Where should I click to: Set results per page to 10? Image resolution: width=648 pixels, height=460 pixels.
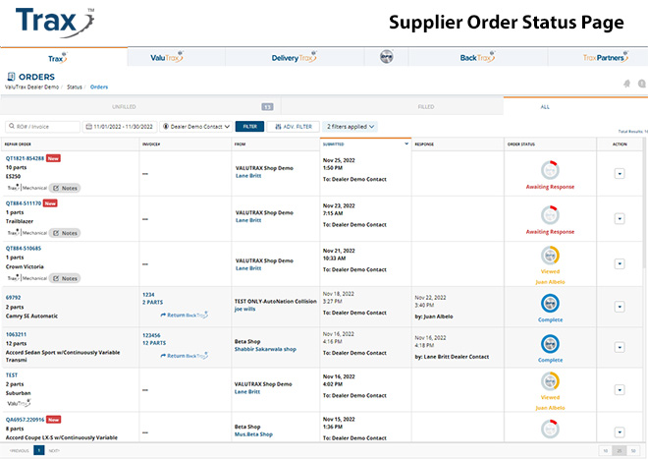(606, 451)
